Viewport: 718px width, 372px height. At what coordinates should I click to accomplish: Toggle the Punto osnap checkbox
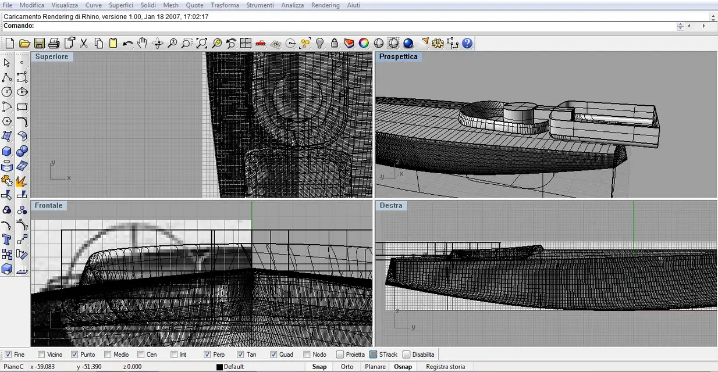(74, 355)
